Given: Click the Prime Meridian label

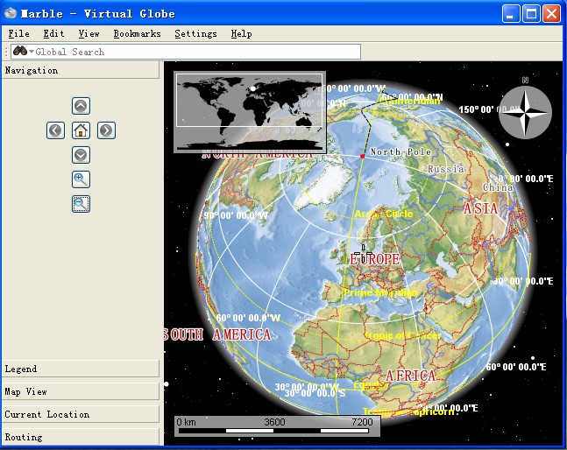Looking at the screenshot, I should pos(380,292).
